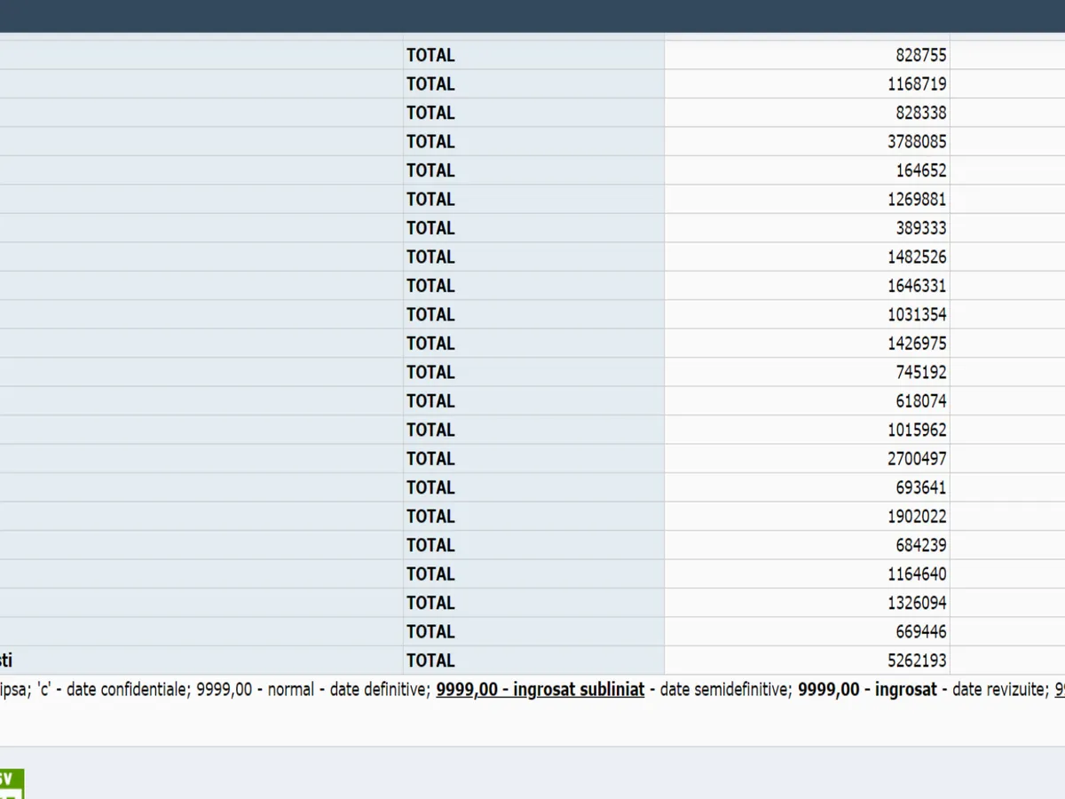Click the dark blue header bar
The width and height of the screenshot is (1065, 799).
coord(532,16)
